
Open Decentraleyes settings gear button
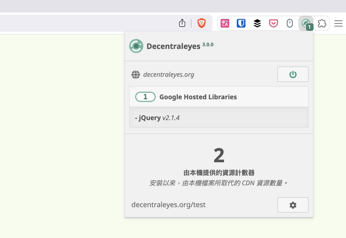point(293,205)
